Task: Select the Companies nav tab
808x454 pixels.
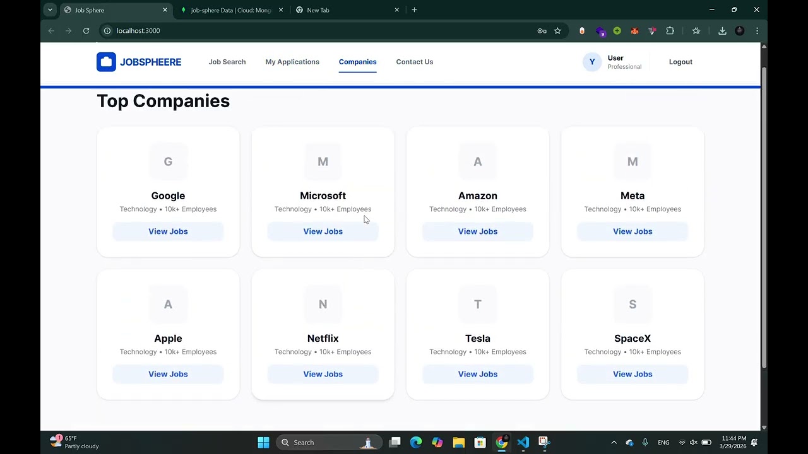Action: click(357, 62)
